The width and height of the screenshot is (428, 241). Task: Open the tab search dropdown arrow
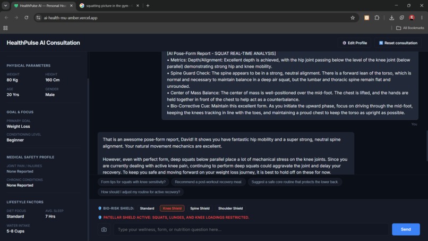click(5, 6)
